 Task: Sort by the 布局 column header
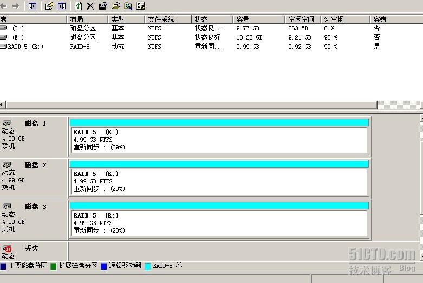pyautogui.click(x=87, y=19)
